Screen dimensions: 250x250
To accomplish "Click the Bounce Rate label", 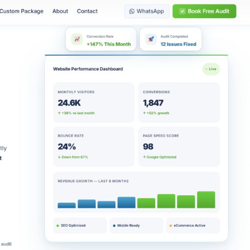I will click(71, 136).
